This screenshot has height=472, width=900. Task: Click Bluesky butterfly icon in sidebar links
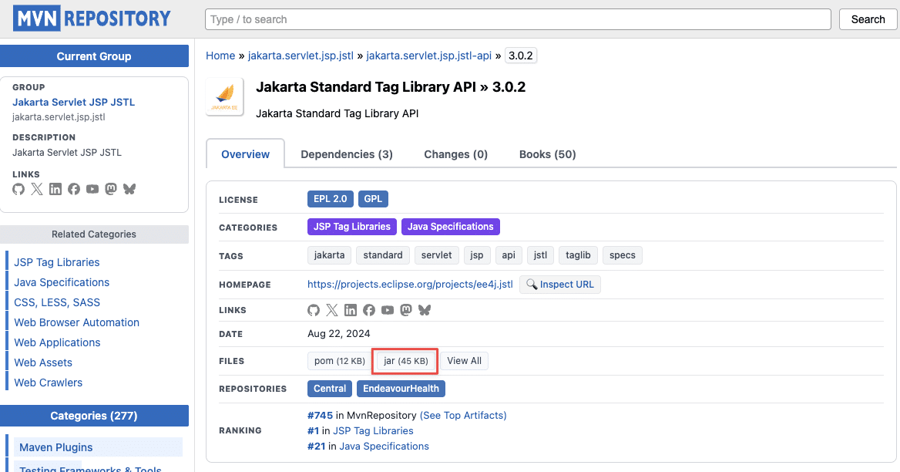[129, 189]
